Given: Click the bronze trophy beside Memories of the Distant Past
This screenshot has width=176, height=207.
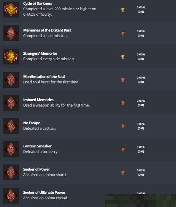Looking at the screenshot, I should coord(123,34).
